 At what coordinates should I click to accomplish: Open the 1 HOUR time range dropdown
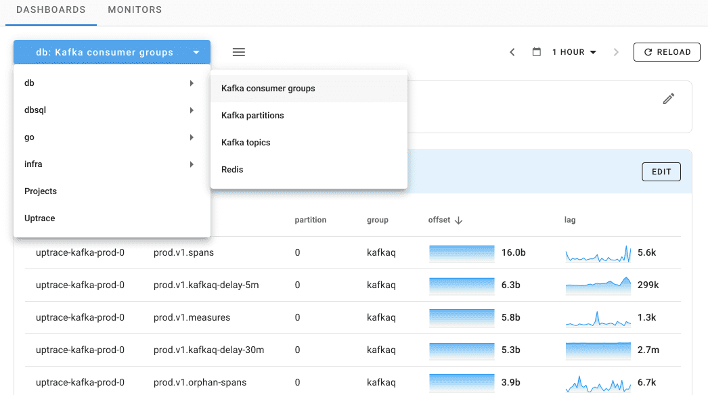574,52
